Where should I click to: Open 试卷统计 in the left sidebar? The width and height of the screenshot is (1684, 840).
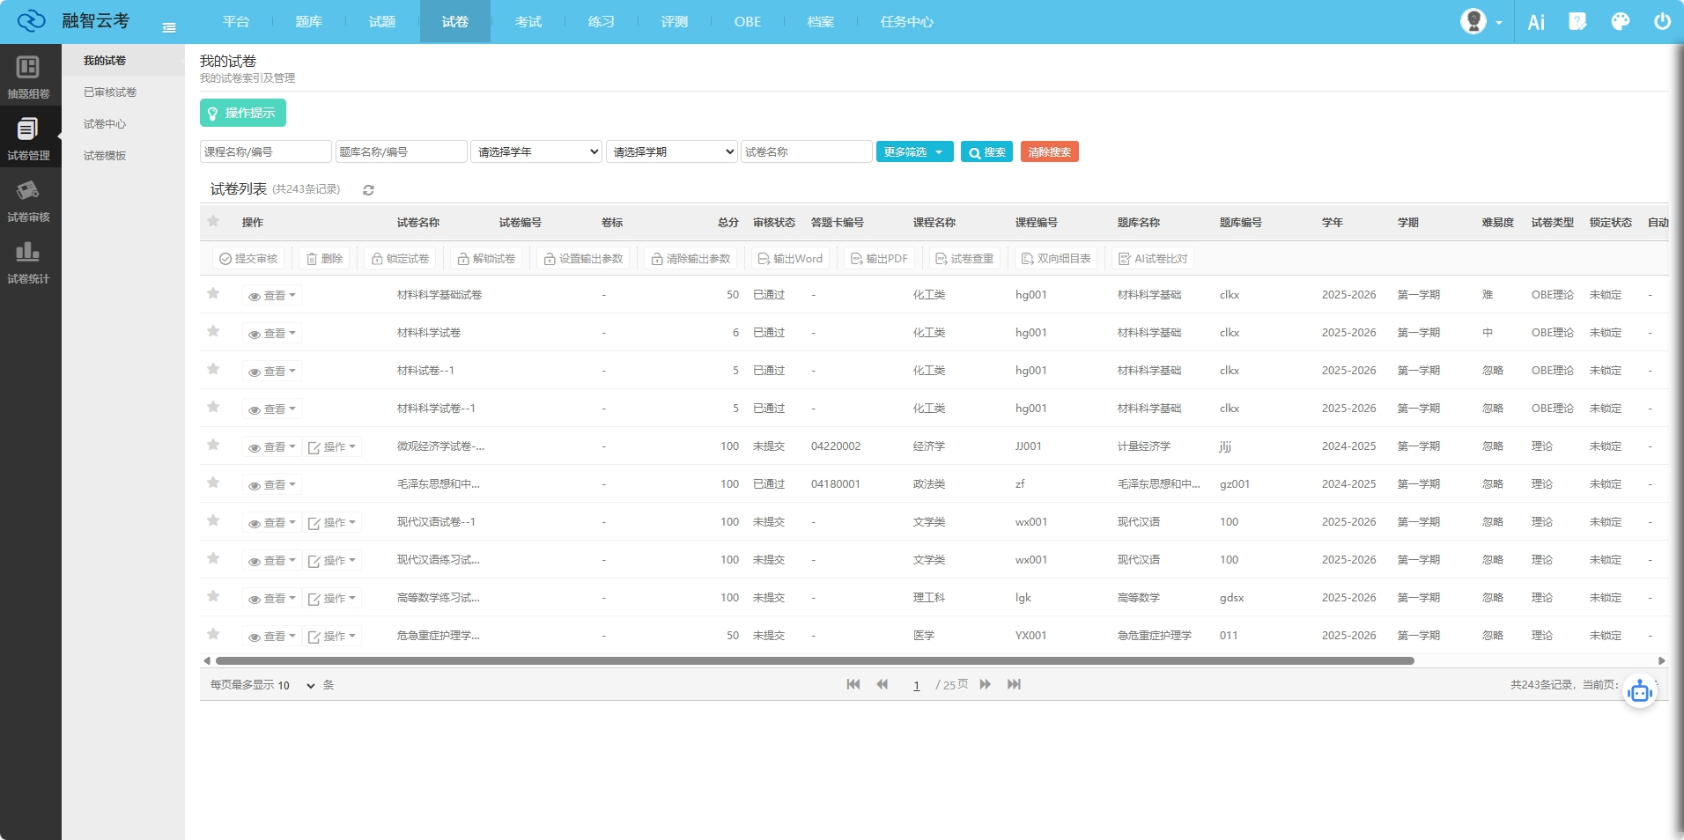(x=29, y=263)
